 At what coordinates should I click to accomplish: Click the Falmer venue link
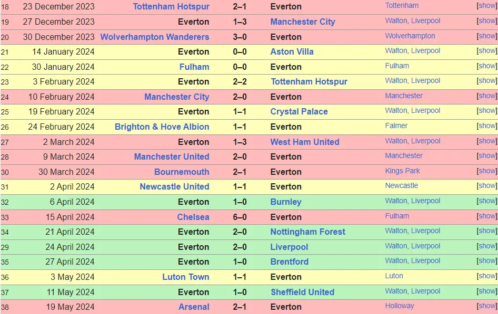pyautogui.click(x=396, y=126)
